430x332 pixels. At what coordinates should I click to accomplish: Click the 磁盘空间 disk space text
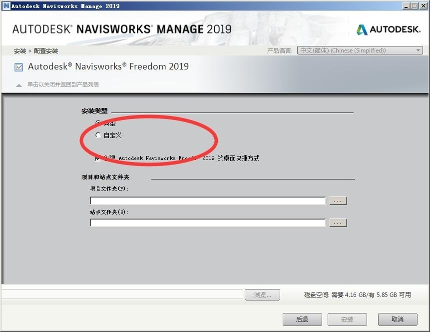(x=357, y=294)
